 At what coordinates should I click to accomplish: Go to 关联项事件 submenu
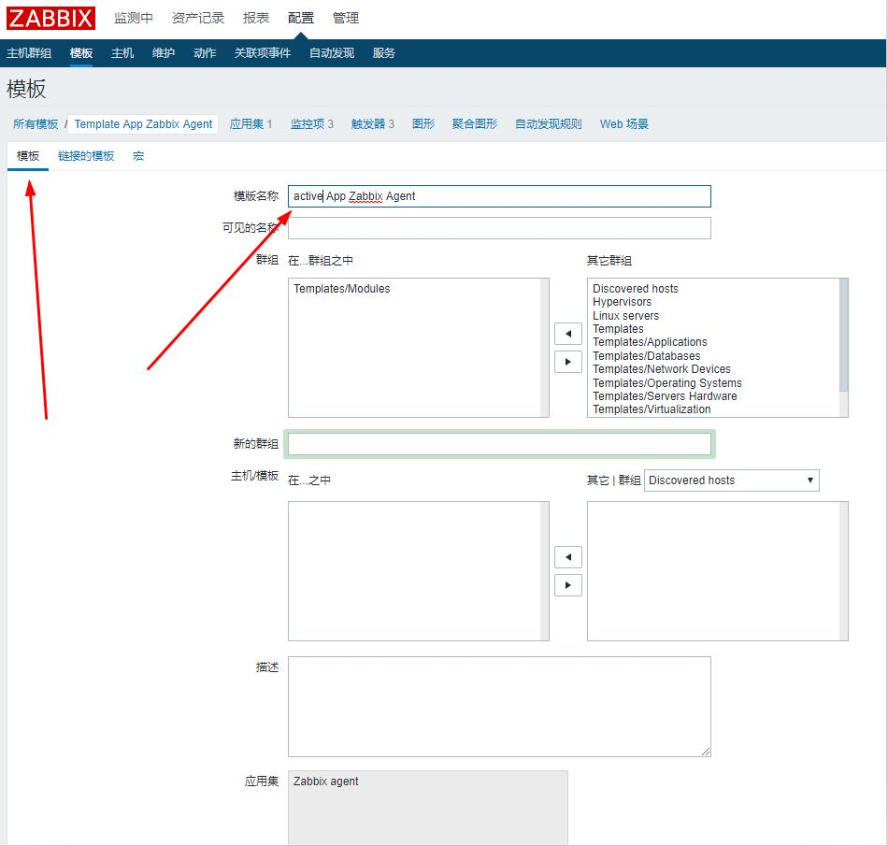coord(263,53)
